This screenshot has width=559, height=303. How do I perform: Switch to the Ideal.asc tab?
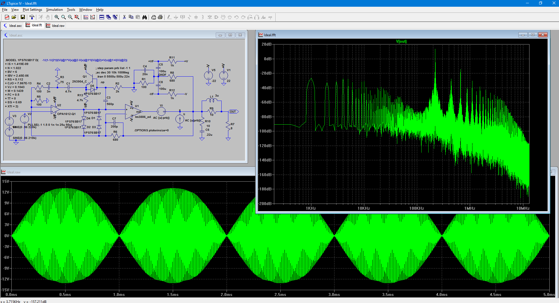pos(13,25)
